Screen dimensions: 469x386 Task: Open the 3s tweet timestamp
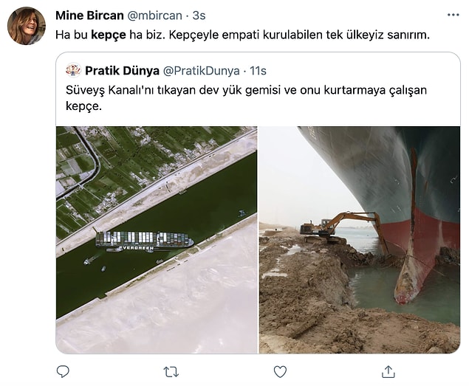[x=199, y=15]
